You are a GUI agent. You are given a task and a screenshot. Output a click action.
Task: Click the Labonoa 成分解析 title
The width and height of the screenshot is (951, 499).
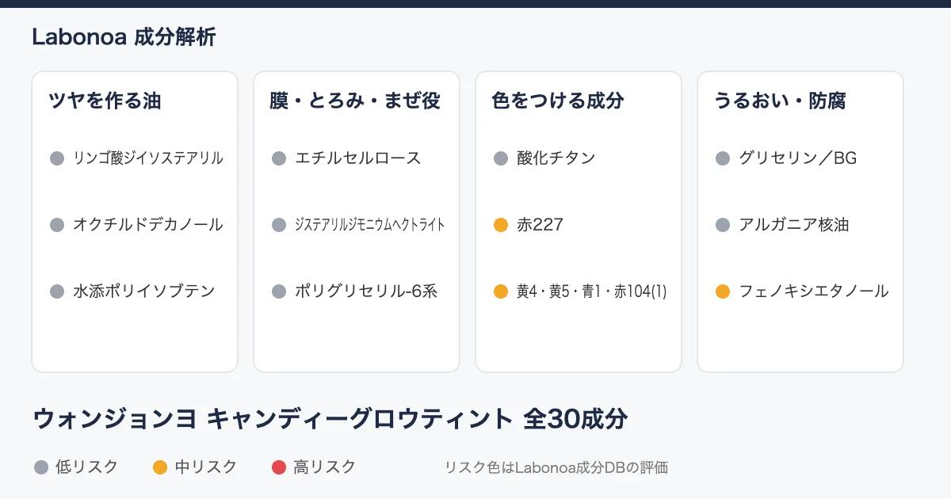[x=124, y=36]
